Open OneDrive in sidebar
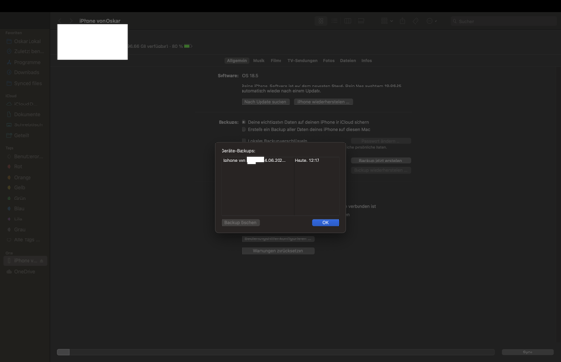 tap(25, 272)
